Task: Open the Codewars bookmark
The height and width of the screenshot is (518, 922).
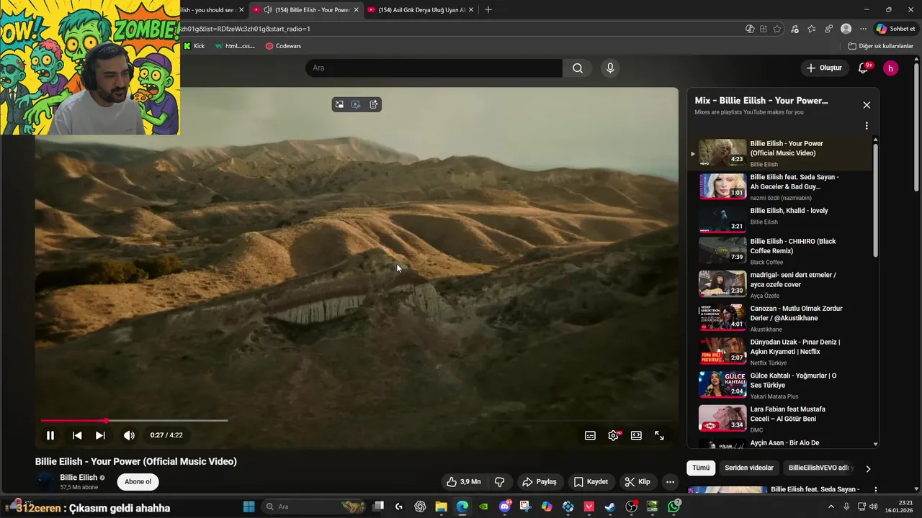Action: [283, 46]
